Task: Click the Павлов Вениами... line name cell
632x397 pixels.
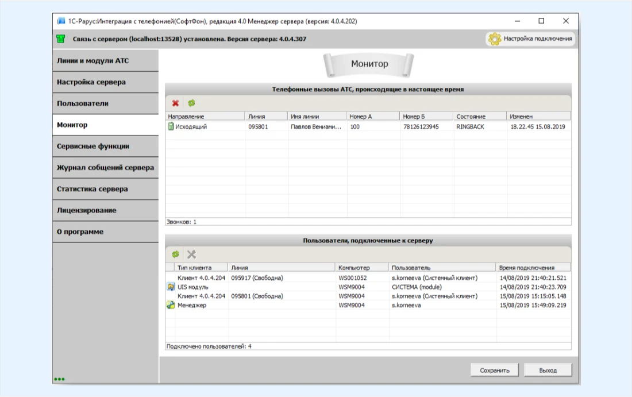Action: [316, 126]
